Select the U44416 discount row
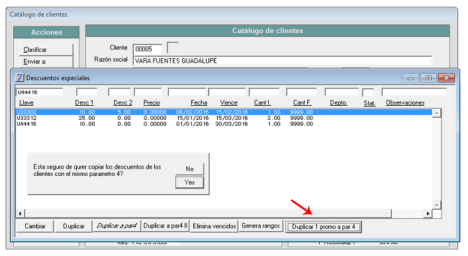This screenshot has height=256, width=468. (x=224, y=124)
